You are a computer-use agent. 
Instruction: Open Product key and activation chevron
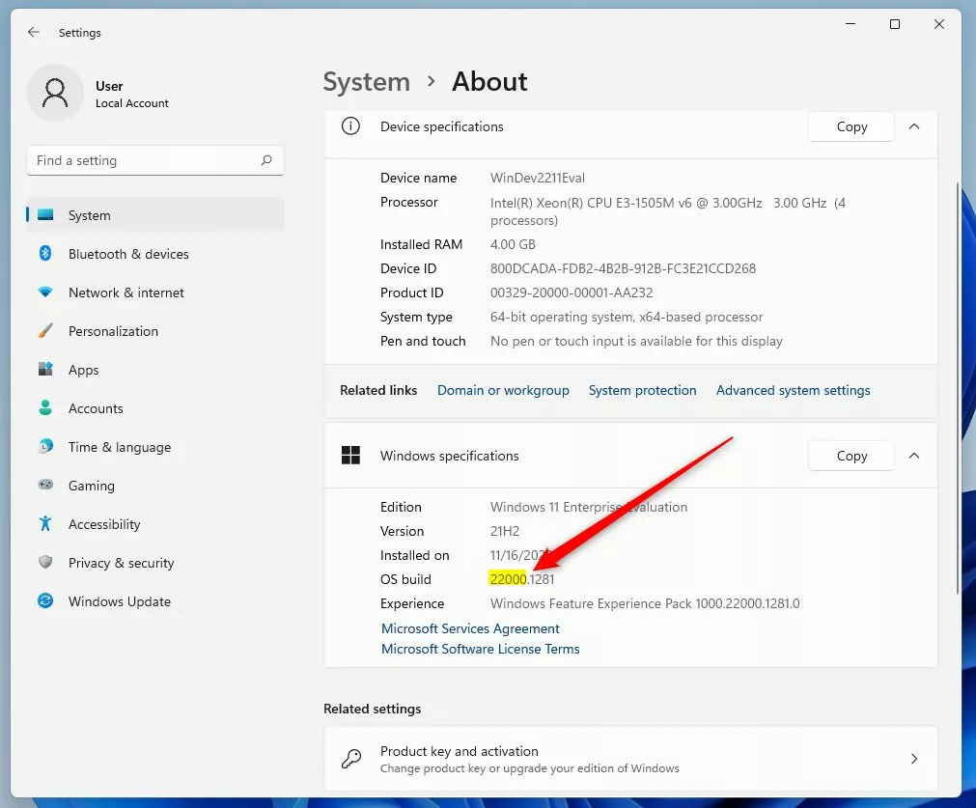pos(914,759)
